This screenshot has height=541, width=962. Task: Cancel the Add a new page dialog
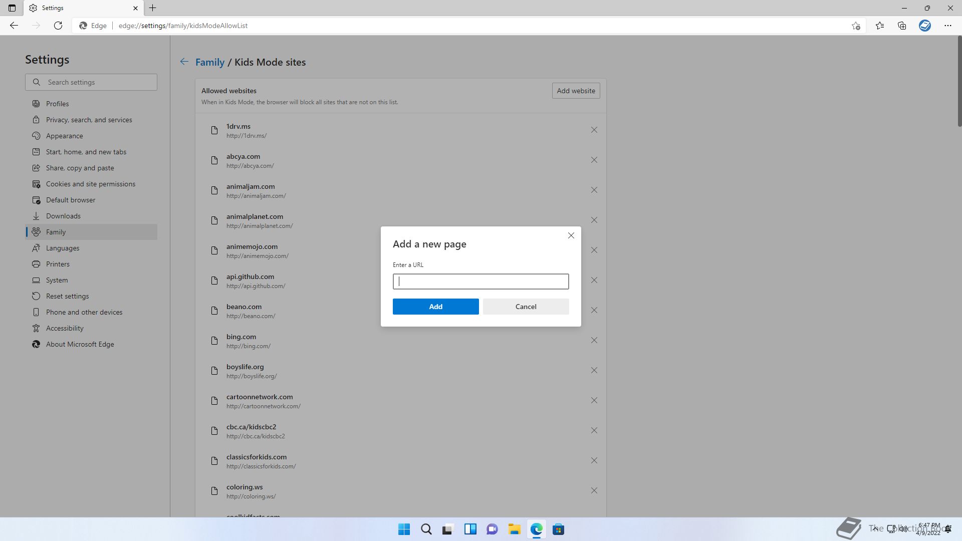(x=526, y=307)
